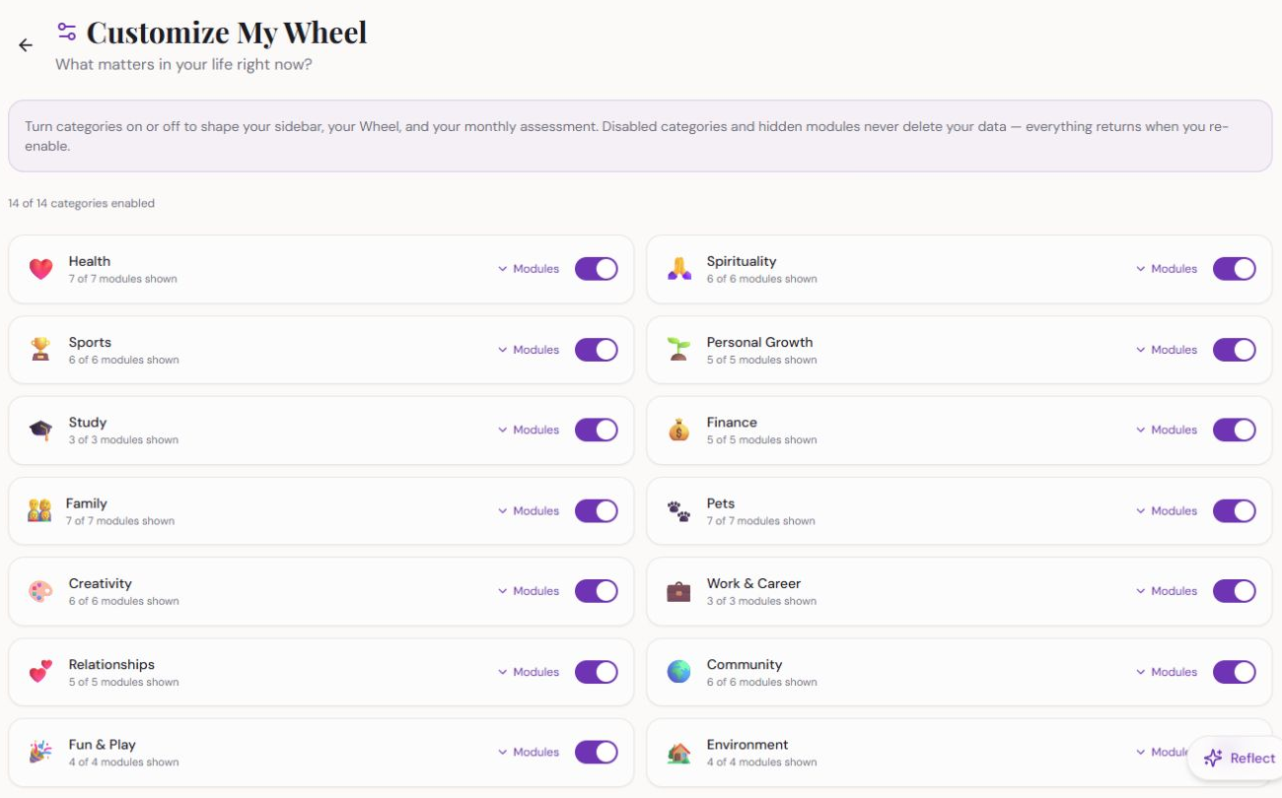Click the Study graduation cap icon

coord(40,431)
